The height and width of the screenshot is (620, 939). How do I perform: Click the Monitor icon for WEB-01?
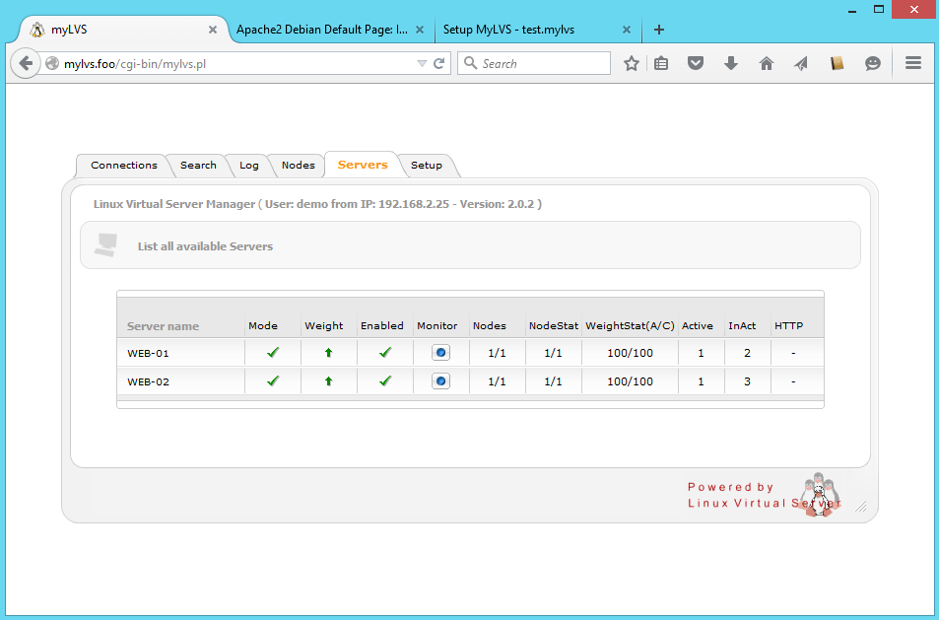click(x=440, y=353)
